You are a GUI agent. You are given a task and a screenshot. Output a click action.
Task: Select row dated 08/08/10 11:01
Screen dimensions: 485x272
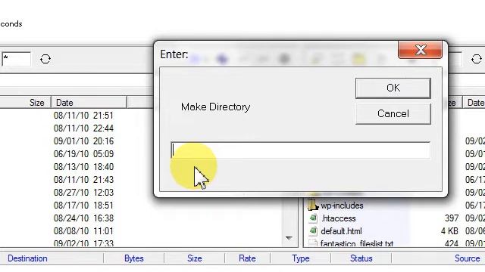point(83,231)
